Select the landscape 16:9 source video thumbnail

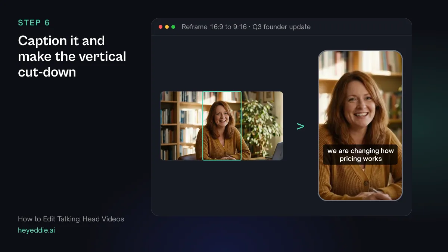222,126
